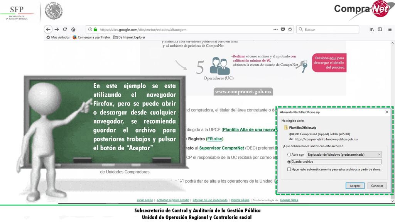This screenshot has width=395, height=222.
Task: Click the Cancelar button
Action: tap(377, 186)
